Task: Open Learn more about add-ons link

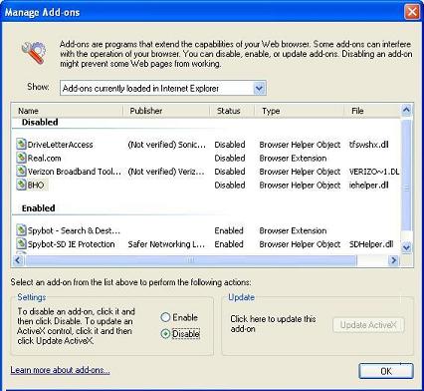Action: coord(60,370)
